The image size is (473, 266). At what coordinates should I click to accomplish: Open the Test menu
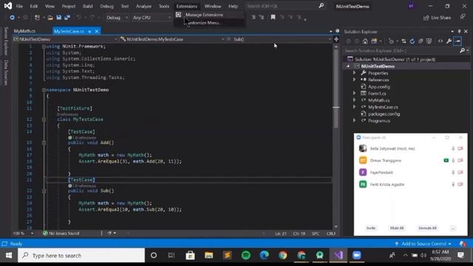[125, 6]
